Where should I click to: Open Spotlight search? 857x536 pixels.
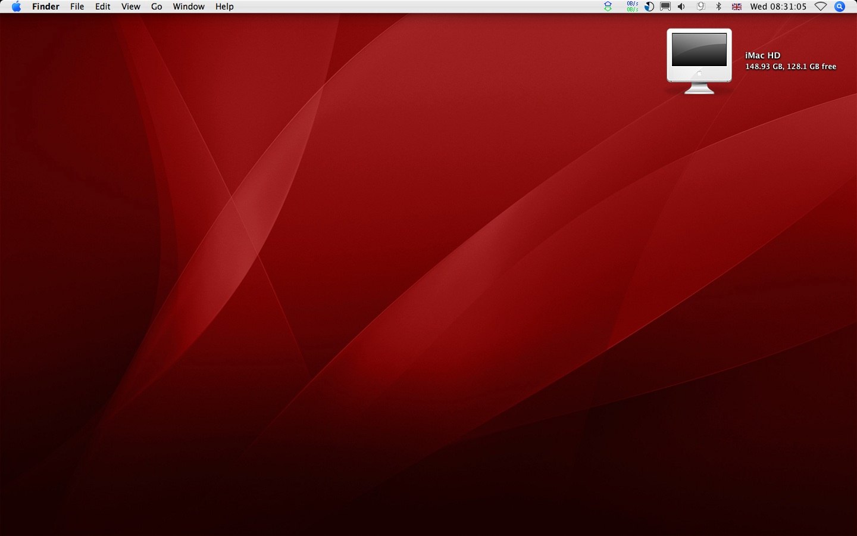840,7
